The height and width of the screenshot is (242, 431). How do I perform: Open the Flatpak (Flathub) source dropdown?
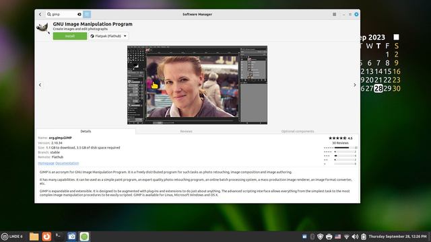click(108, 36)
